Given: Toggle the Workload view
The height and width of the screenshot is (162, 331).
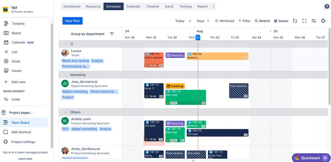Looking at the screenshot, I should [x=225, y=21].
